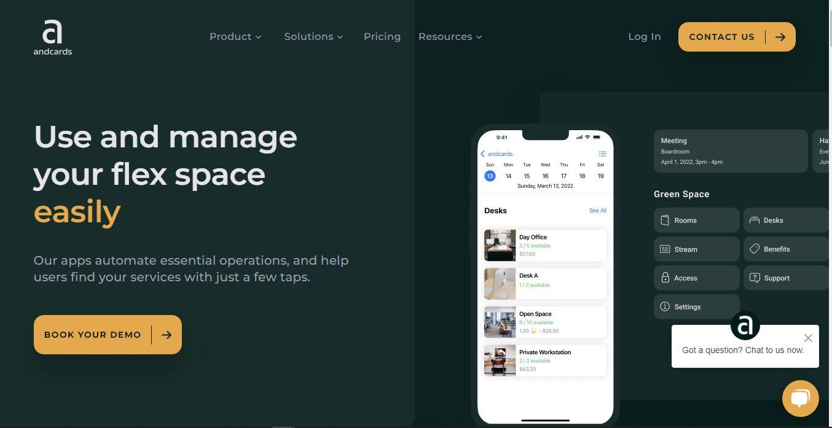
Task: Expand the Product menu chevron
Action: pos(259,37)
